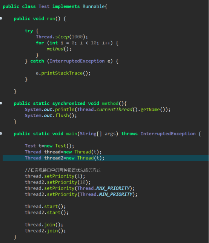Collapse the synchronized method() fold marker
Screen dimensions: 209x243
pos(1,103)
